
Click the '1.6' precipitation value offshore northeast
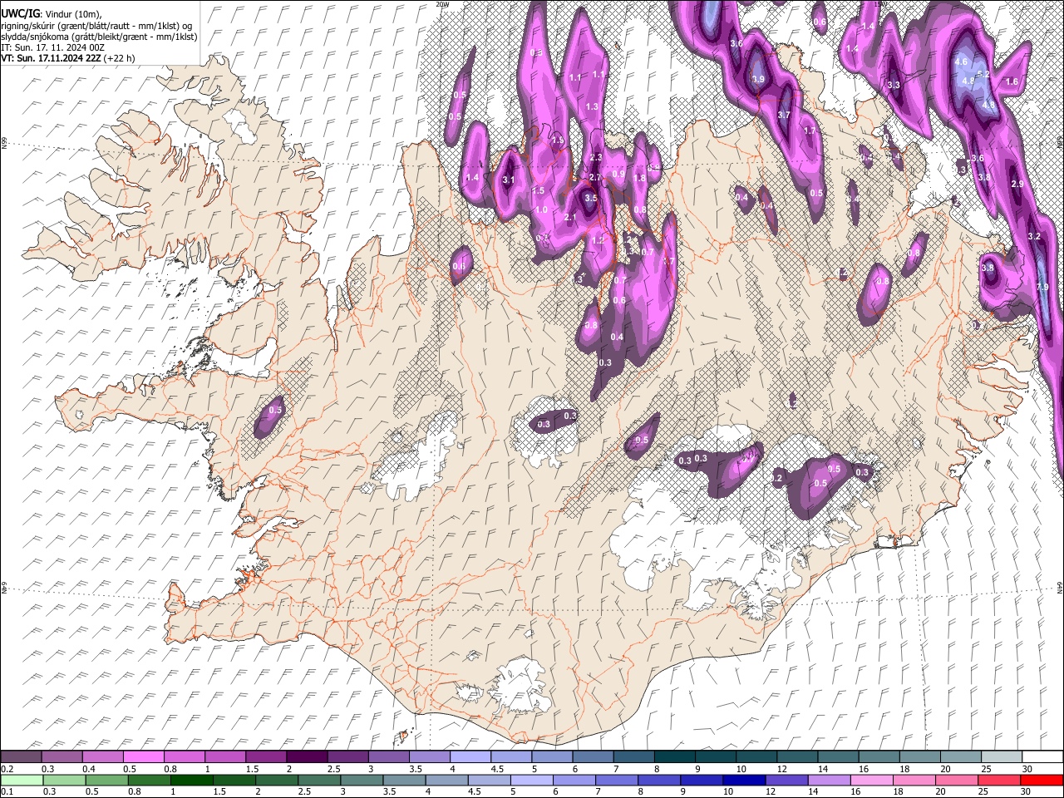(1012, 82)
